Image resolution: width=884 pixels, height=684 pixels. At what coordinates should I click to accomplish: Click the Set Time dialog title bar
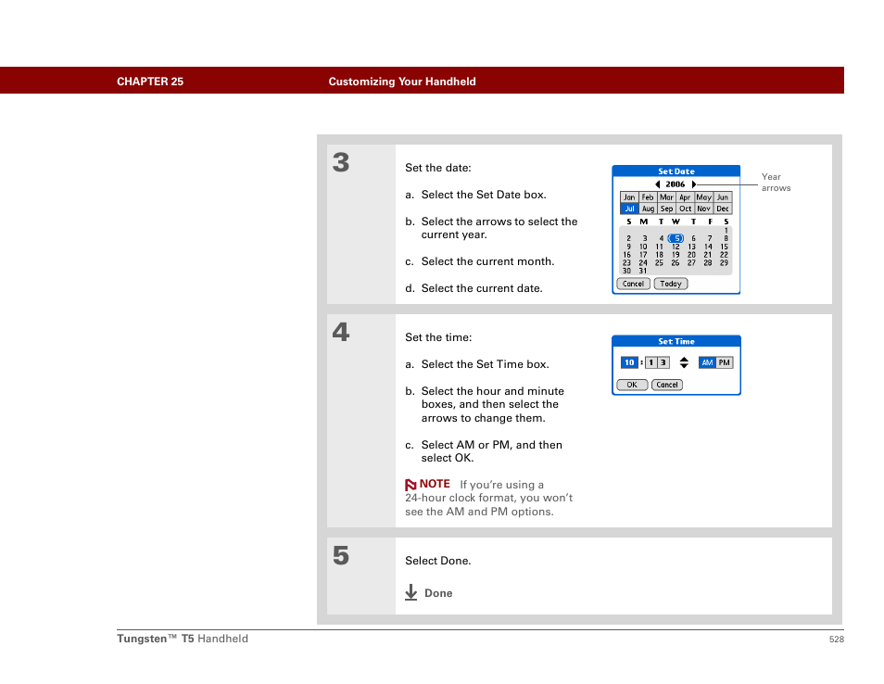pos(676,341)
